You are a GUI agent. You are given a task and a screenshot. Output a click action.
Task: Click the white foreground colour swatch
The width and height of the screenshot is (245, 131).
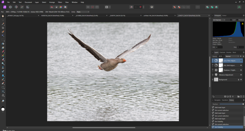(3, 109)
